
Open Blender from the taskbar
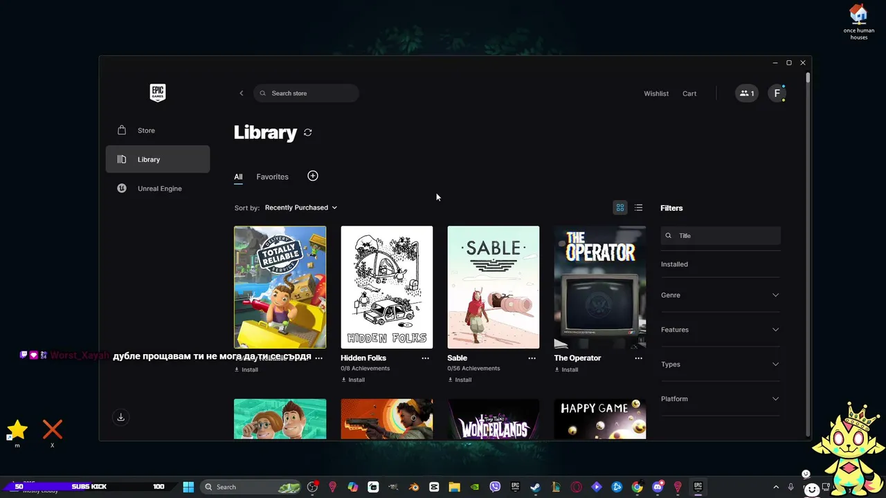coord(414,487)
